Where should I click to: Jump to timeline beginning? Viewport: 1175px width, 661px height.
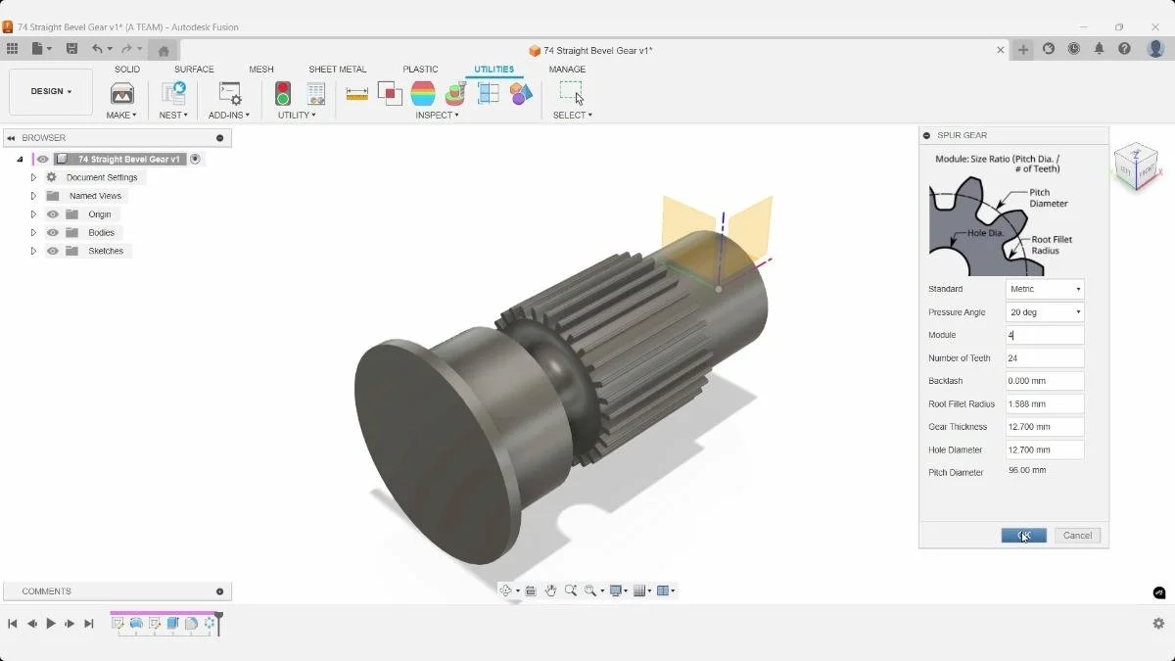tap(13, 624)
